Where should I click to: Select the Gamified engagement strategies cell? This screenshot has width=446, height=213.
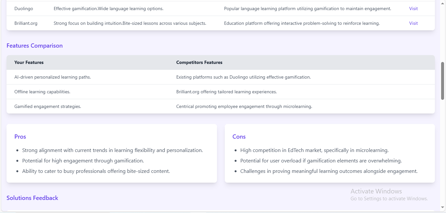pos(48,107)
